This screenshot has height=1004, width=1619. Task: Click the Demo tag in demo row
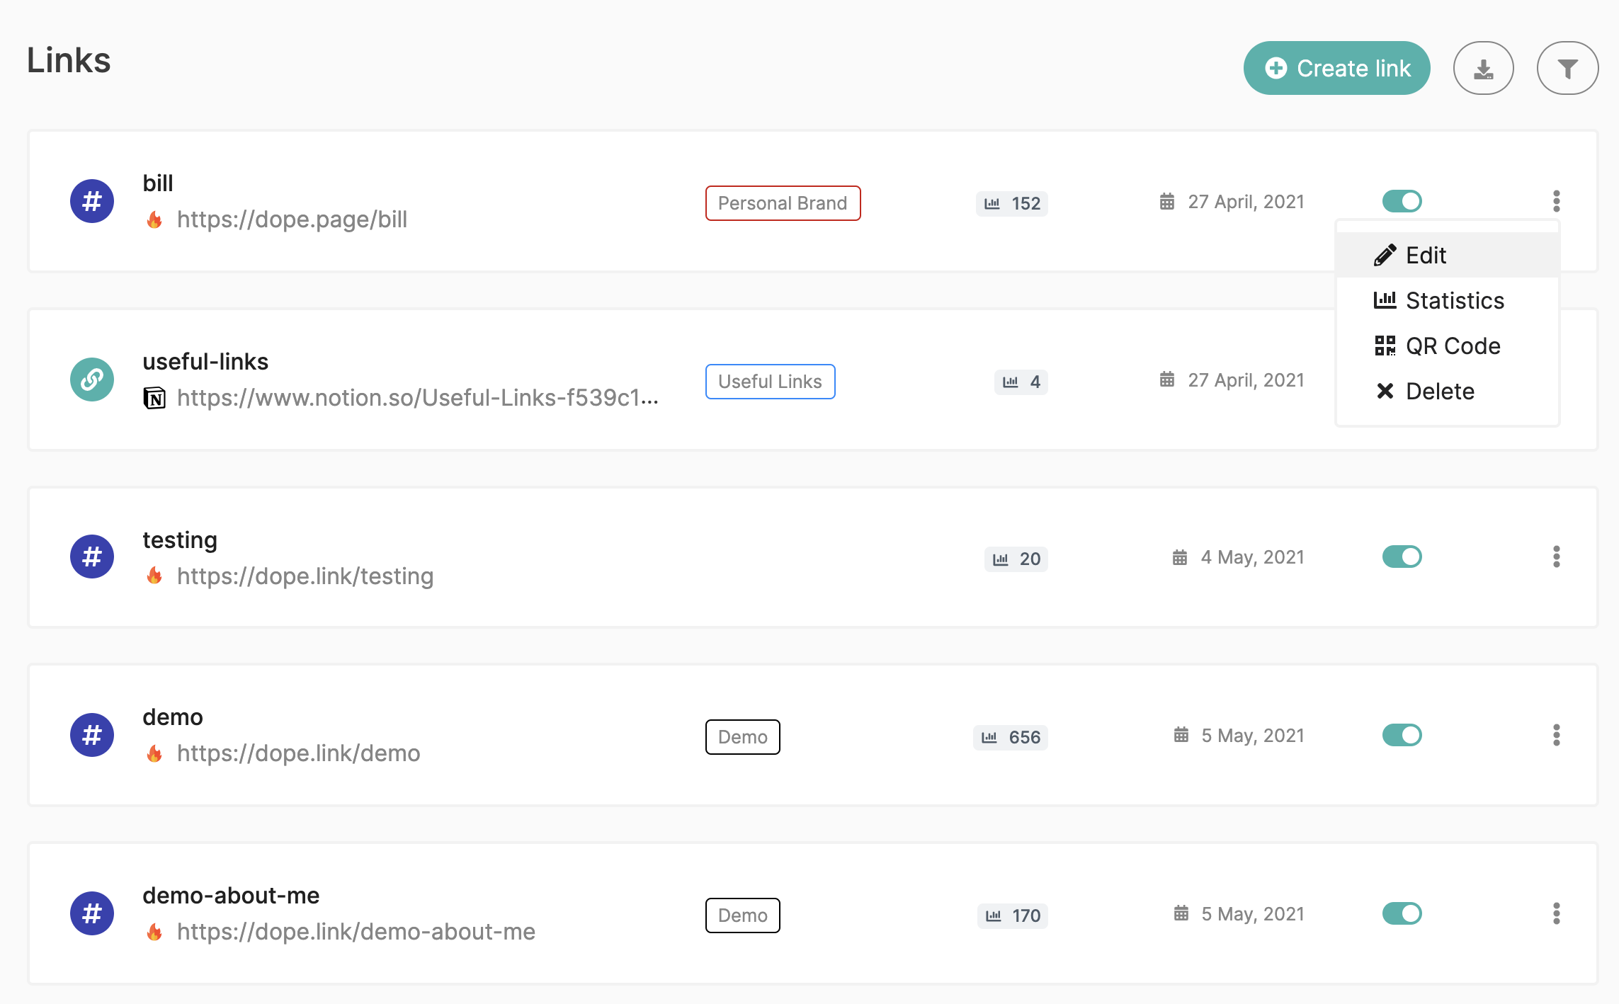click(x=742, y=737)
